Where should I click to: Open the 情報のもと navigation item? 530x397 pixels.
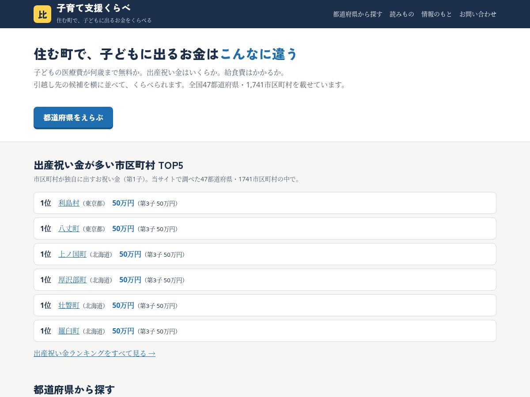[437, 14]
